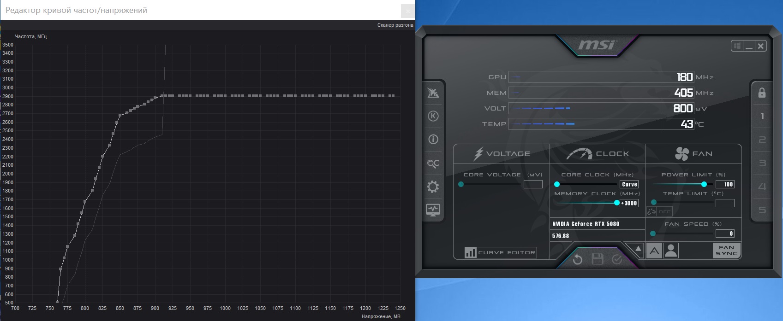Click the MEM 405 MHz readout
The width and height of the screenshot is (783, 321).
pyautogui.click(x=677, y=93)
